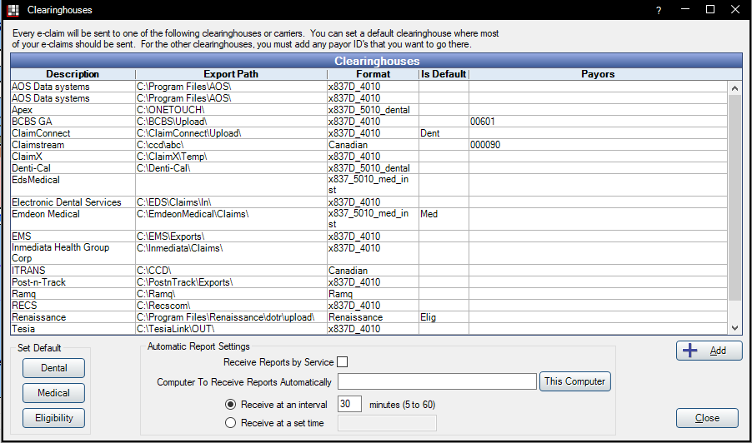The image size is (752, 443).
Task: Click the This Computer button
Action: (x=575, y=381)
